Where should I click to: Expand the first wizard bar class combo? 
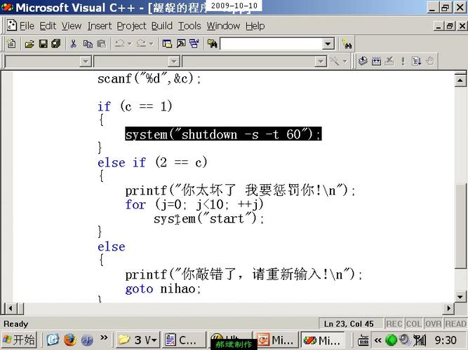click(x=85, y=62)
